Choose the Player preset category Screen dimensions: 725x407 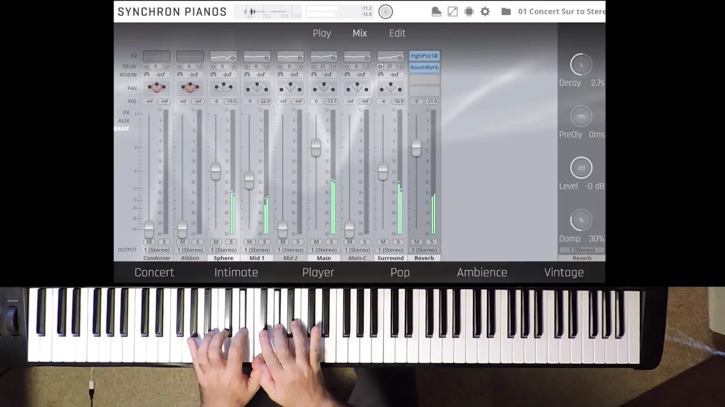318,272
